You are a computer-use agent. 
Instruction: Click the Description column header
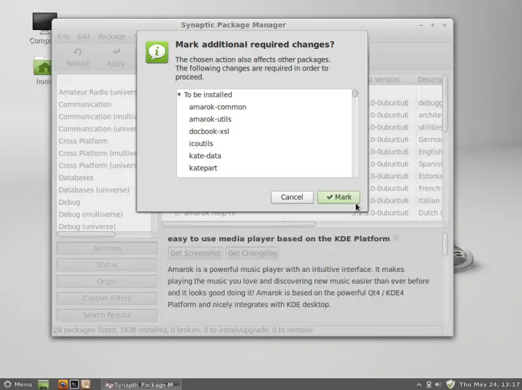click(429, 80)
